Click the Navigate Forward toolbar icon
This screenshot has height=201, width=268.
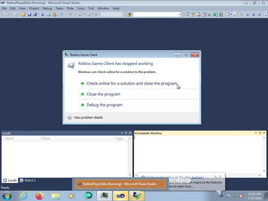(88, 15)
